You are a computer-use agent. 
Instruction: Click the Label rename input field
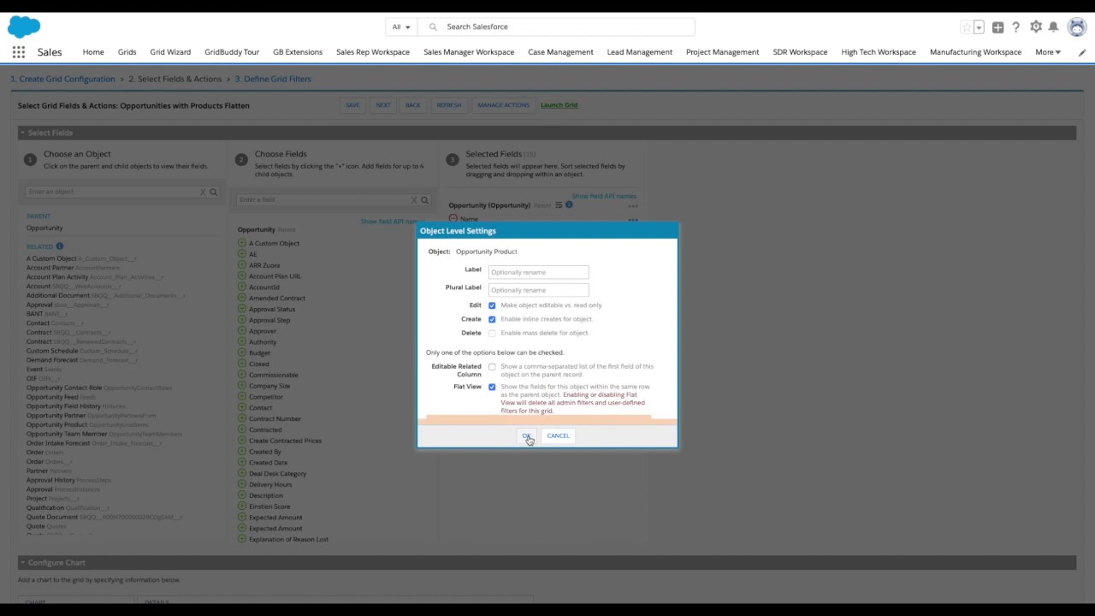[x=538, y=272]
